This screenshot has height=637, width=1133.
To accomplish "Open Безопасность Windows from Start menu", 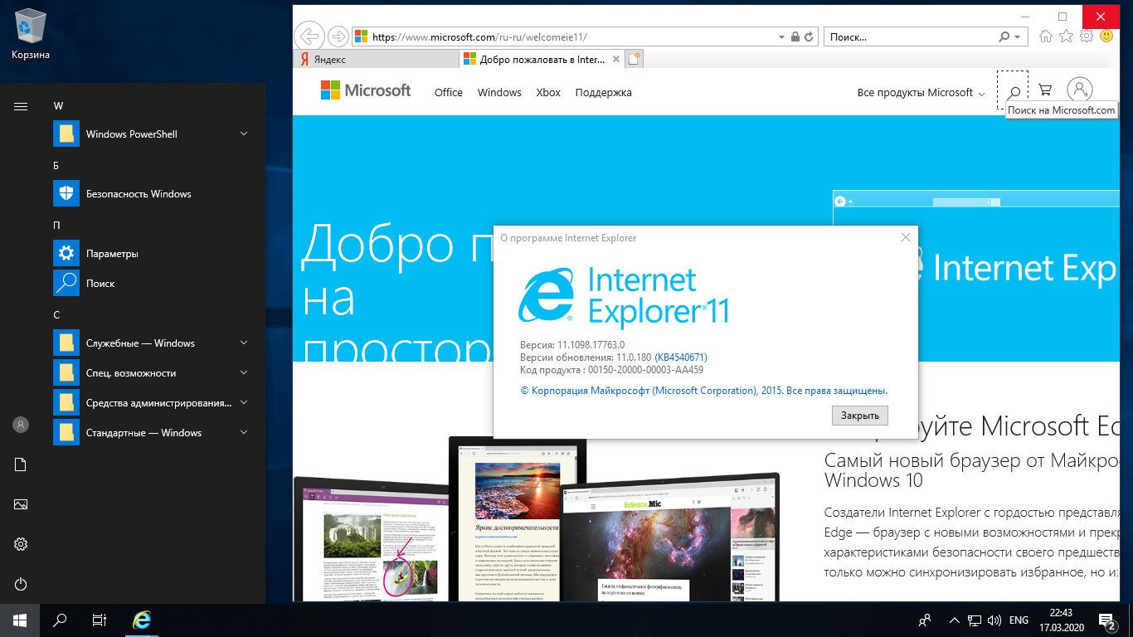I will (151, 194).
